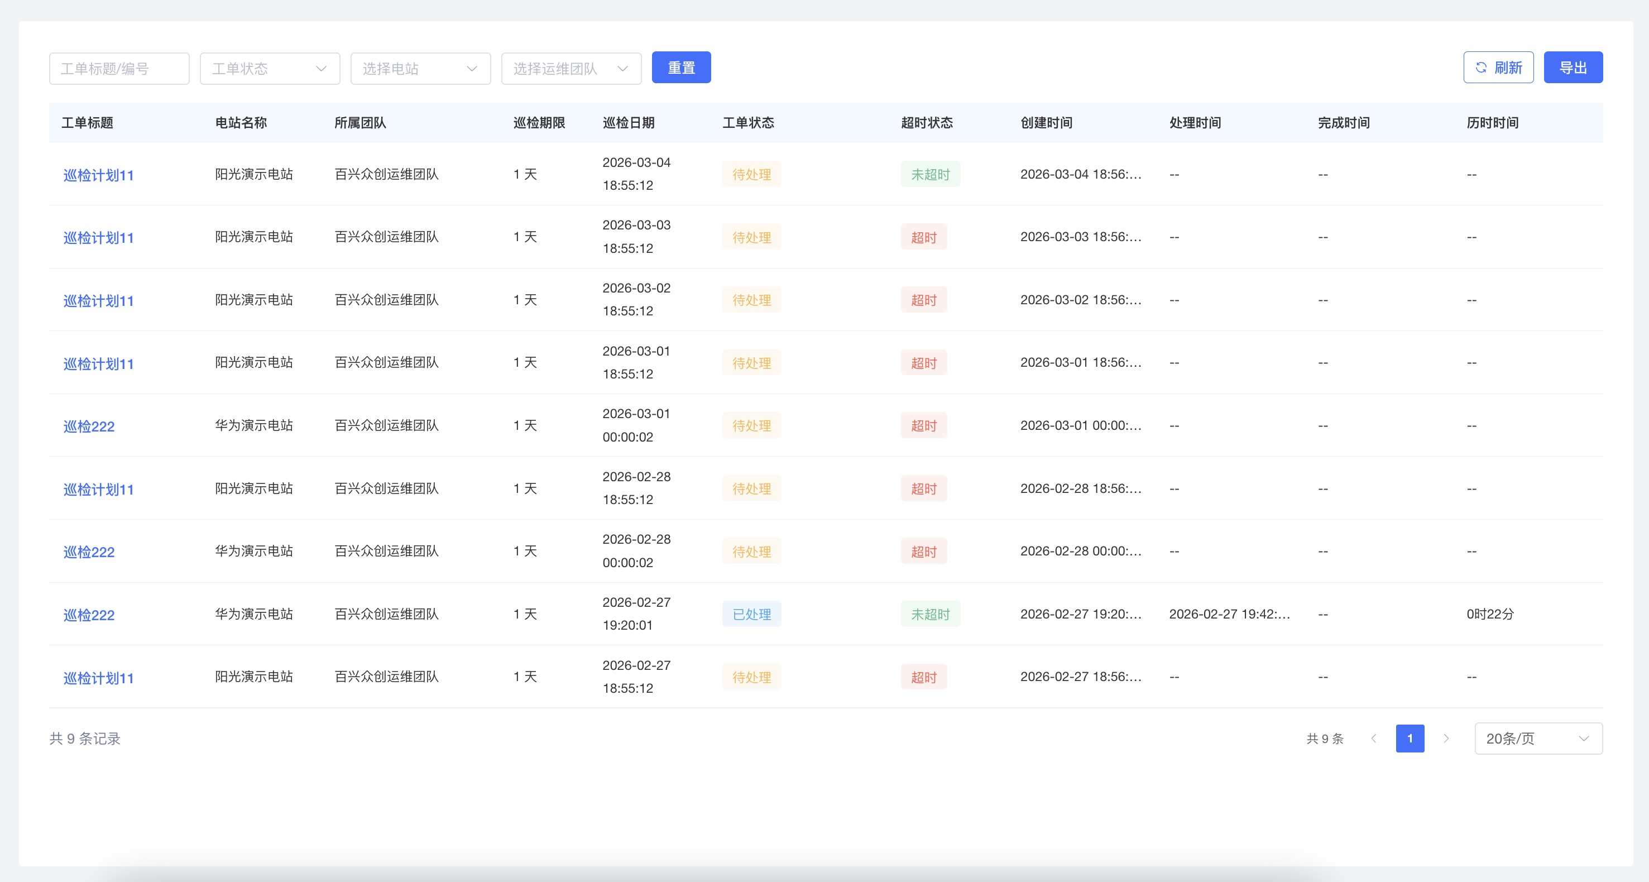Click the 未超时 tag in the first row
The width and height of the screenshot is (1649, 882).
[x=930, y=175]
